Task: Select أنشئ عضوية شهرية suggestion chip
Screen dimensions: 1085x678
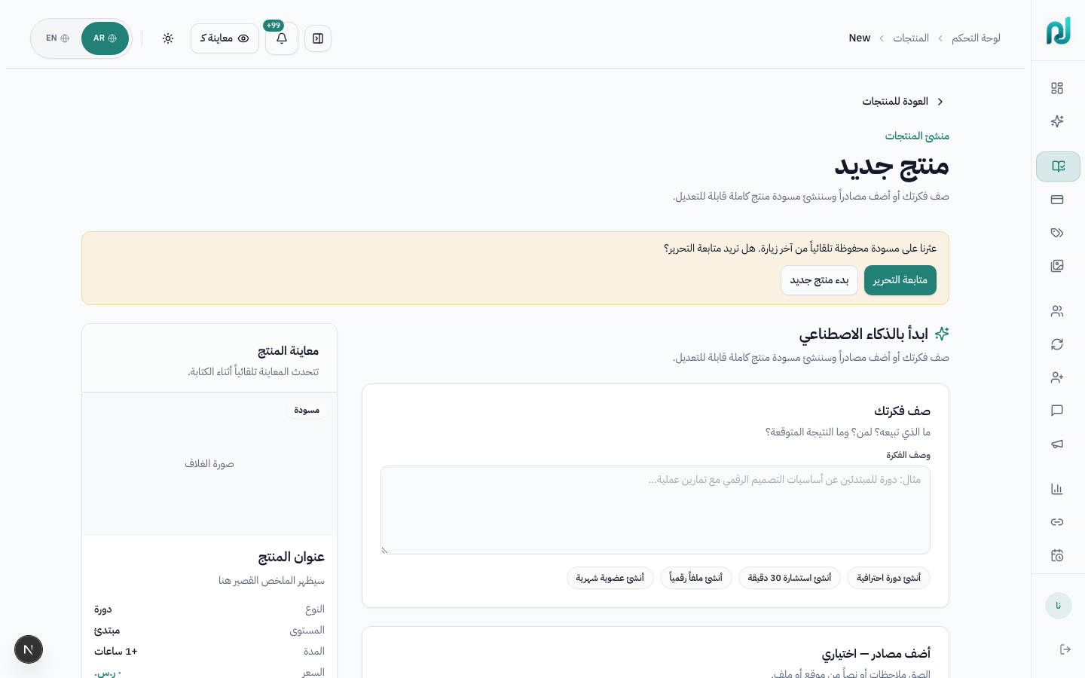Action: (610, 578)
